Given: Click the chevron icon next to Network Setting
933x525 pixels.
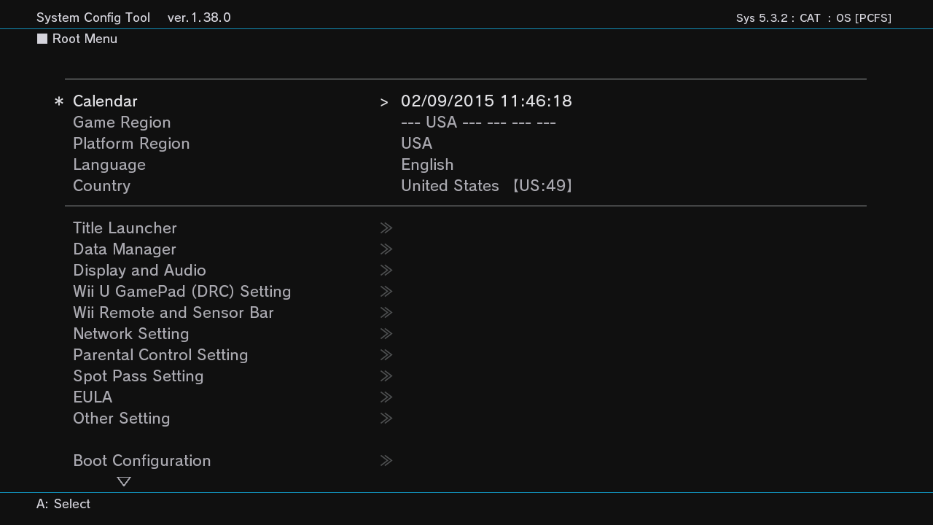Looking at the screenshot, I should pos(386,334).
